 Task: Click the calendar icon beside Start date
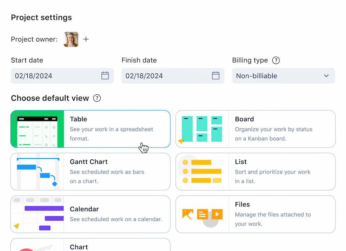(105, 76)
